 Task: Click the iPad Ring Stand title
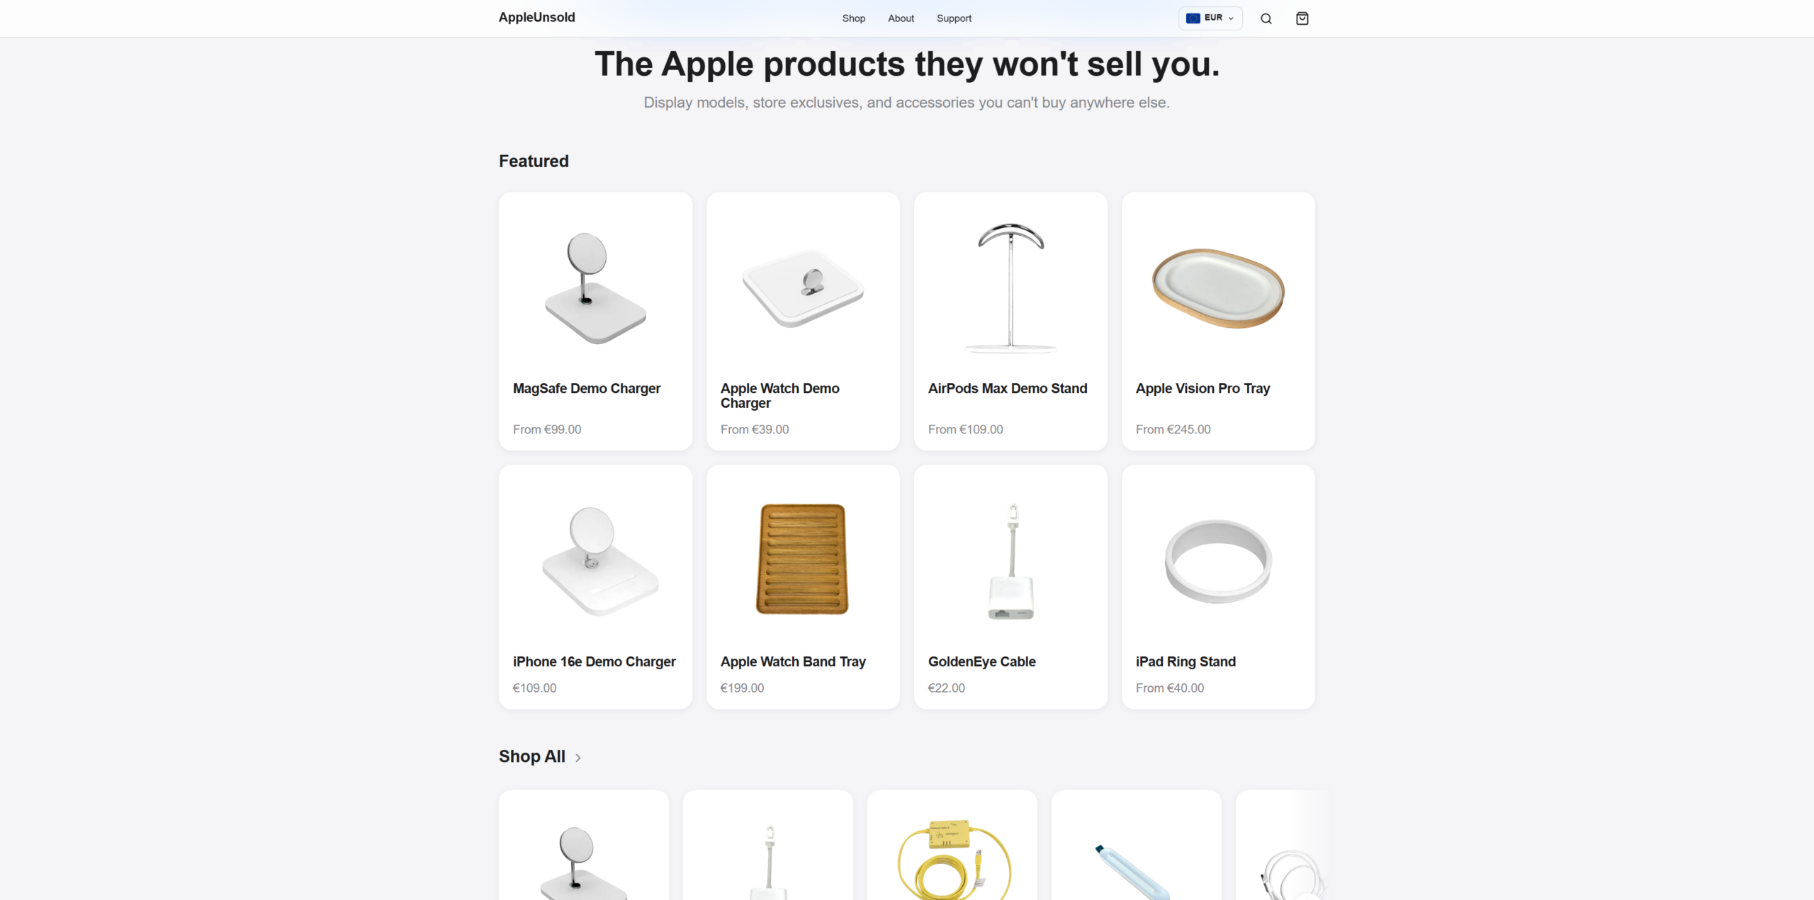pyautogui.click(x=1185, y=661)
